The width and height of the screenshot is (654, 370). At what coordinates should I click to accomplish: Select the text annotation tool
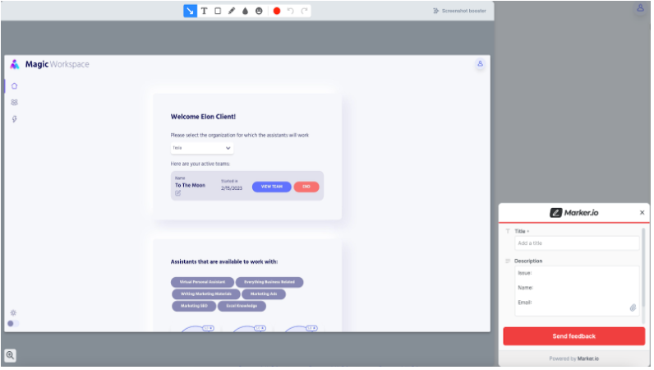click(x=204, y=11)
